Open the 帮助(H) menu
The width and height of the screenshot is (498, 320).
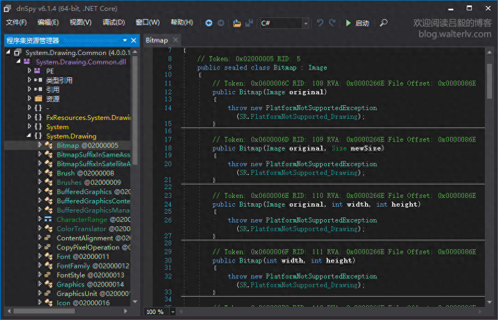[182, 22]
